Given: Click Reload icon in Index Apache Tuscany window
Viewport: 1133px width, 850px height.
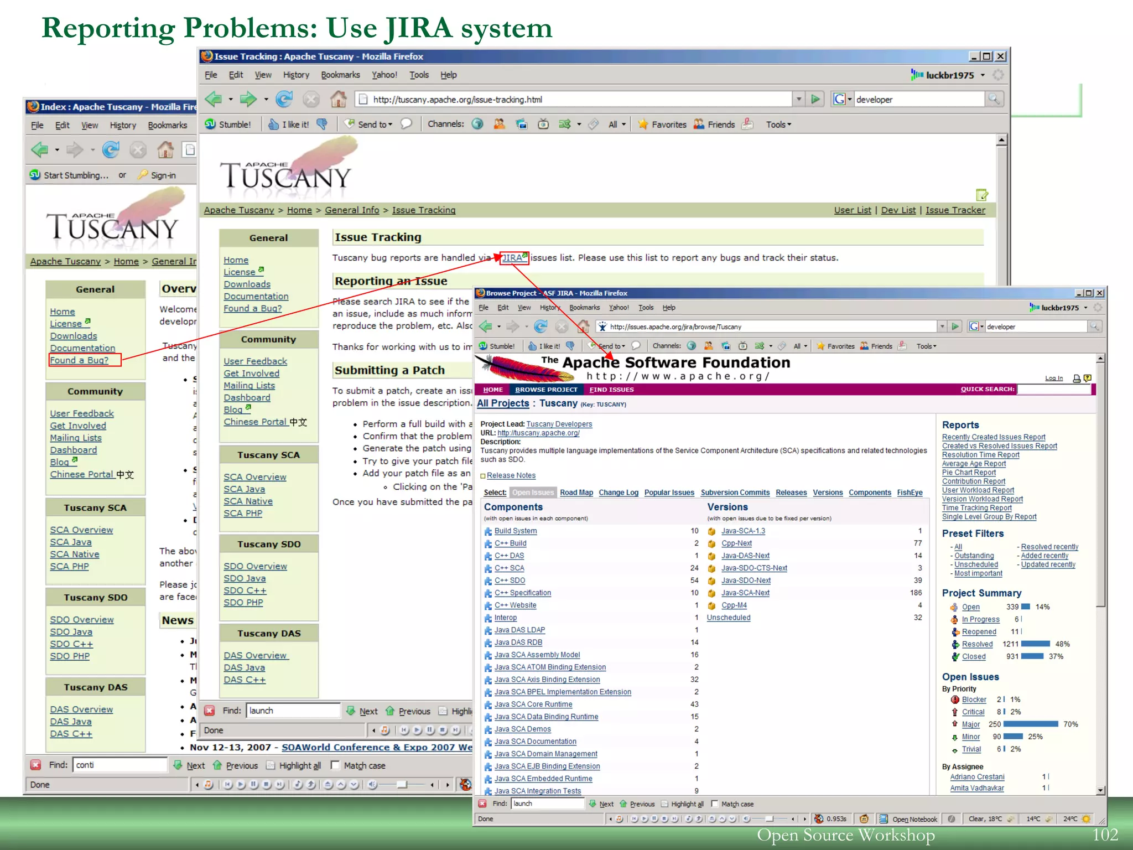Looking at the screenshot, I should click(111, 150).
